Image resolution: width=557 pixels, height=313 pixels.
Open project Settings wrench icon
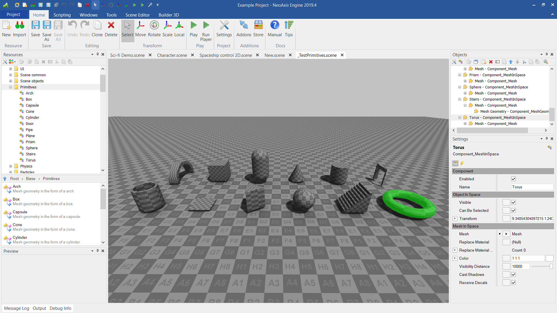pos(224,26)
